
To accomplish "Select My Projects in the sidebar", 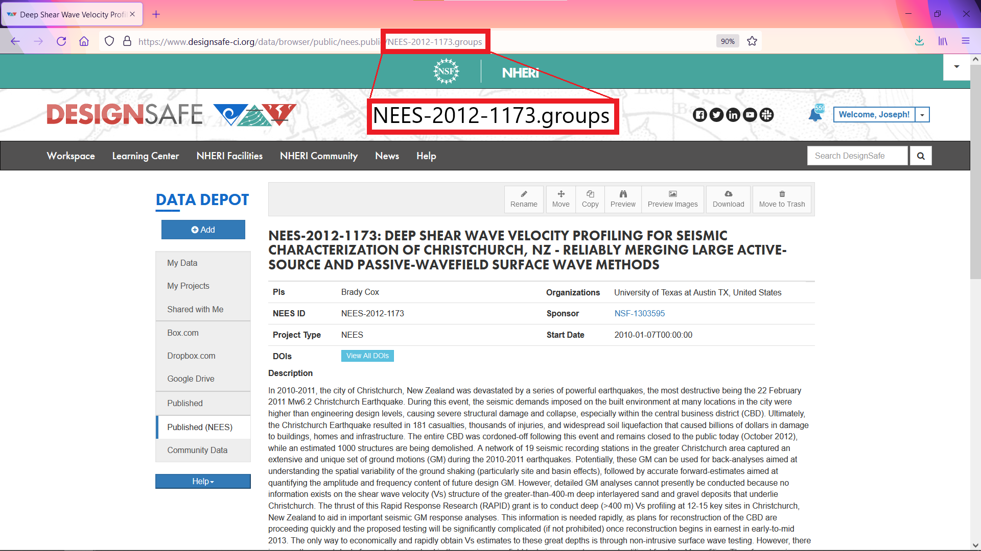I will [x=203, y=286].
